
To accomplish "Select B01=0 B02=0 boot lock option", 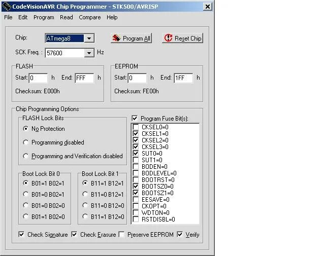I will 25,205.
